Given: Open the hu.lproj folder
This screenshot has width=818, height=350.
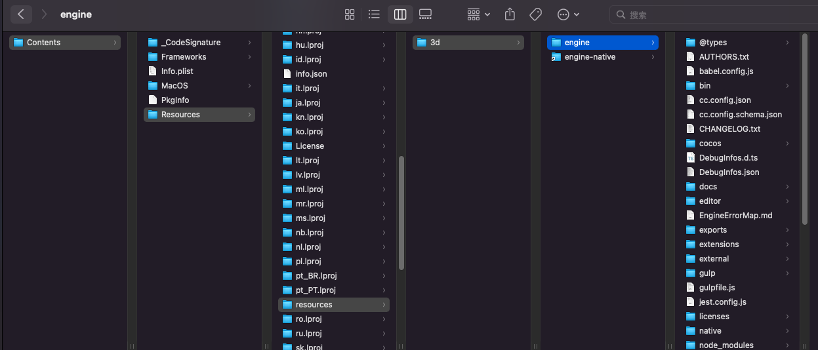Looking at the screenshot, I should pos(334,45).
